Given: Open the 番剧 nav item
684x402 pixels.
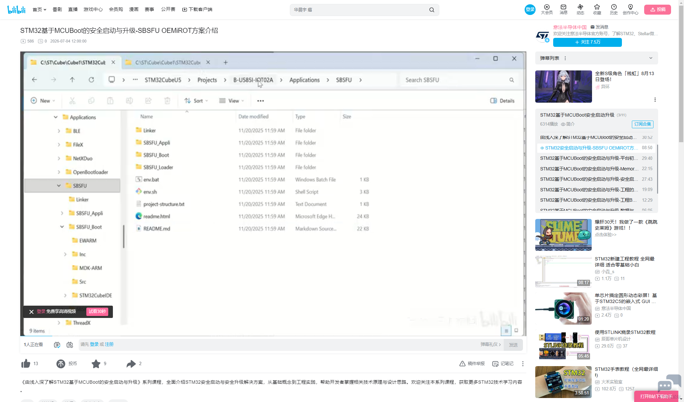Looking at the screenshot, I should 57,9.
